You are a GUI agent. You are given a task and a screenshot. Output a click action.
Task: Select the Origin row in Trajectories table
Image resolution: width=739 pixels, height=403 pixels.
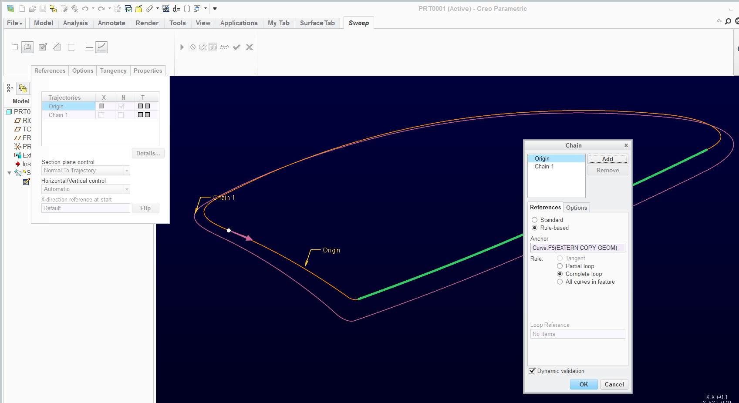(100, 106)
